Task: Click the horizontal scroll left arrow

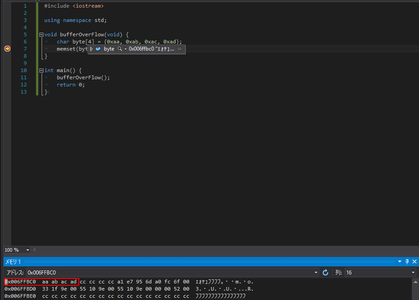Action: click(x=34, y=250)
